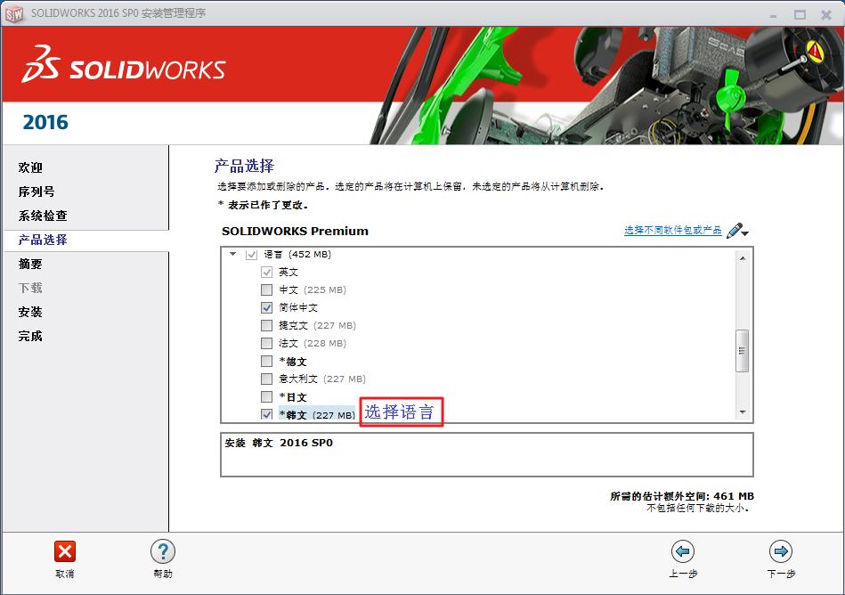
Task: Check the 法文 (228 MB) checkbox
Action: tap(266, 343)
